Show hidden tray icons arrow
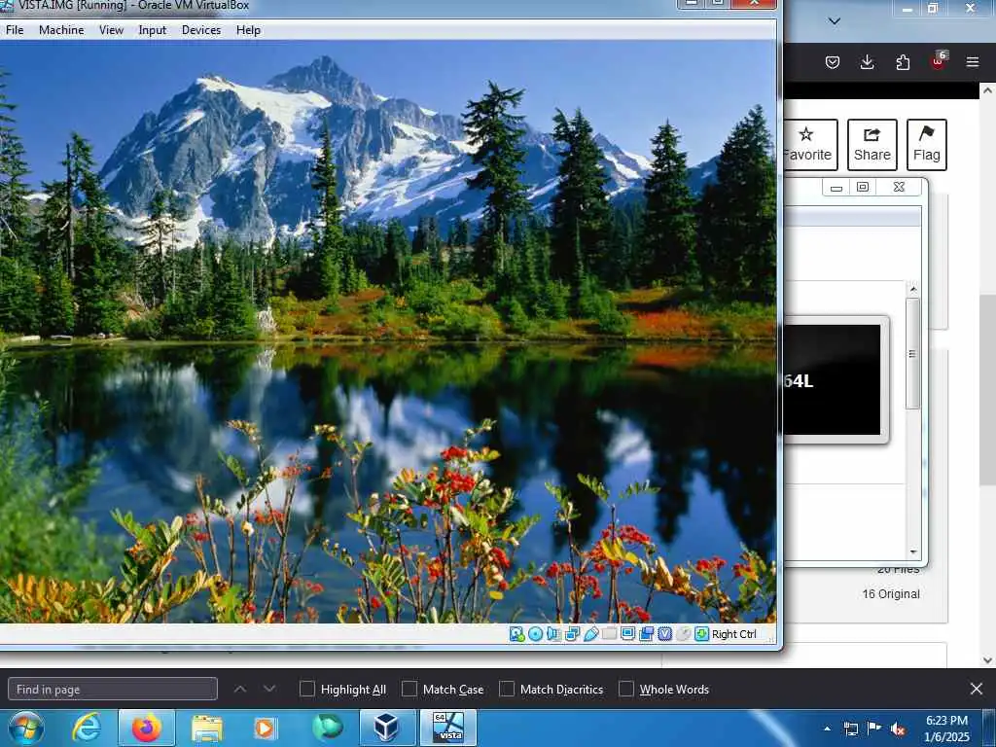Image resolution: width=996 pixels, height=747 pixels. (x=827, y=729)
